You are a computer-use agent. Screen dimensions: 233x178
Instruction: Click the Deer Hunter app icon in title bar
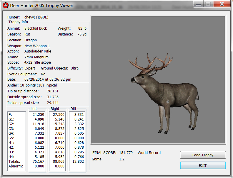[5, 5]
